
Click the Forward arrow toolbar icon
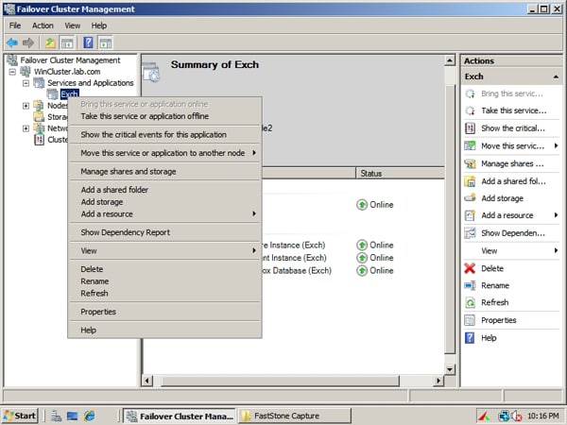pyautogui.click(x=28, y=43)
